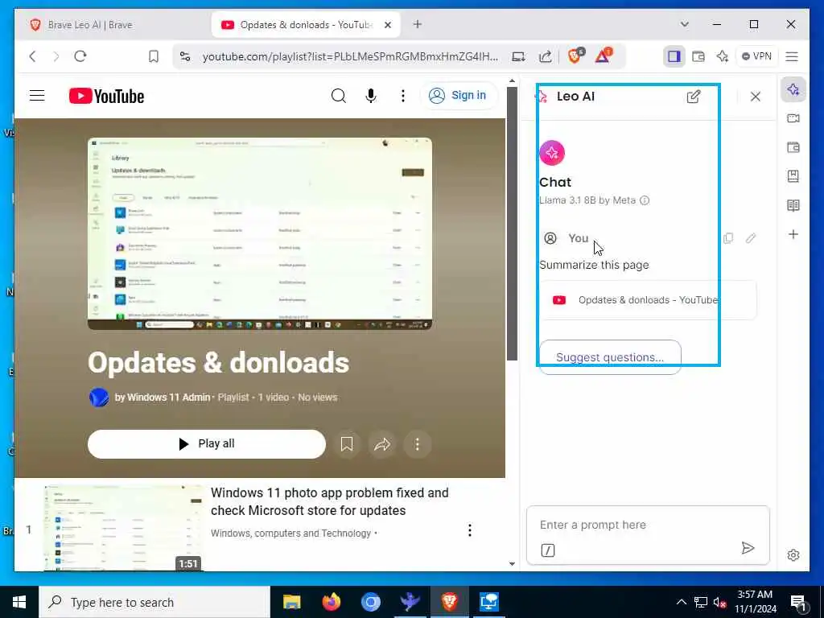Screen dimensions: 824x618
Task: Reload the current YouTube page
Action: coord(80,56)
